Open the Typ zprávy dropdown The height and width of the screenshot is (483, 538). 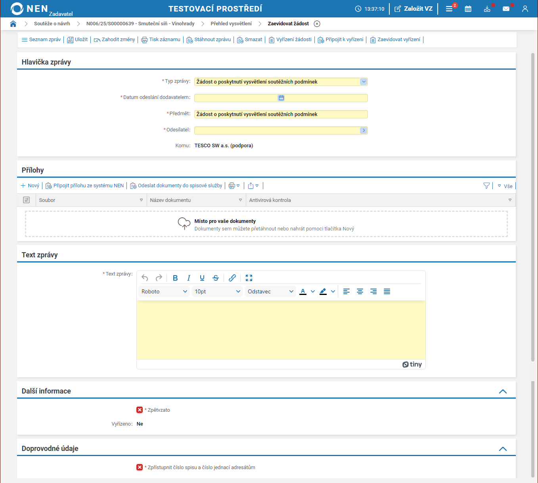[x=363, y=82]
